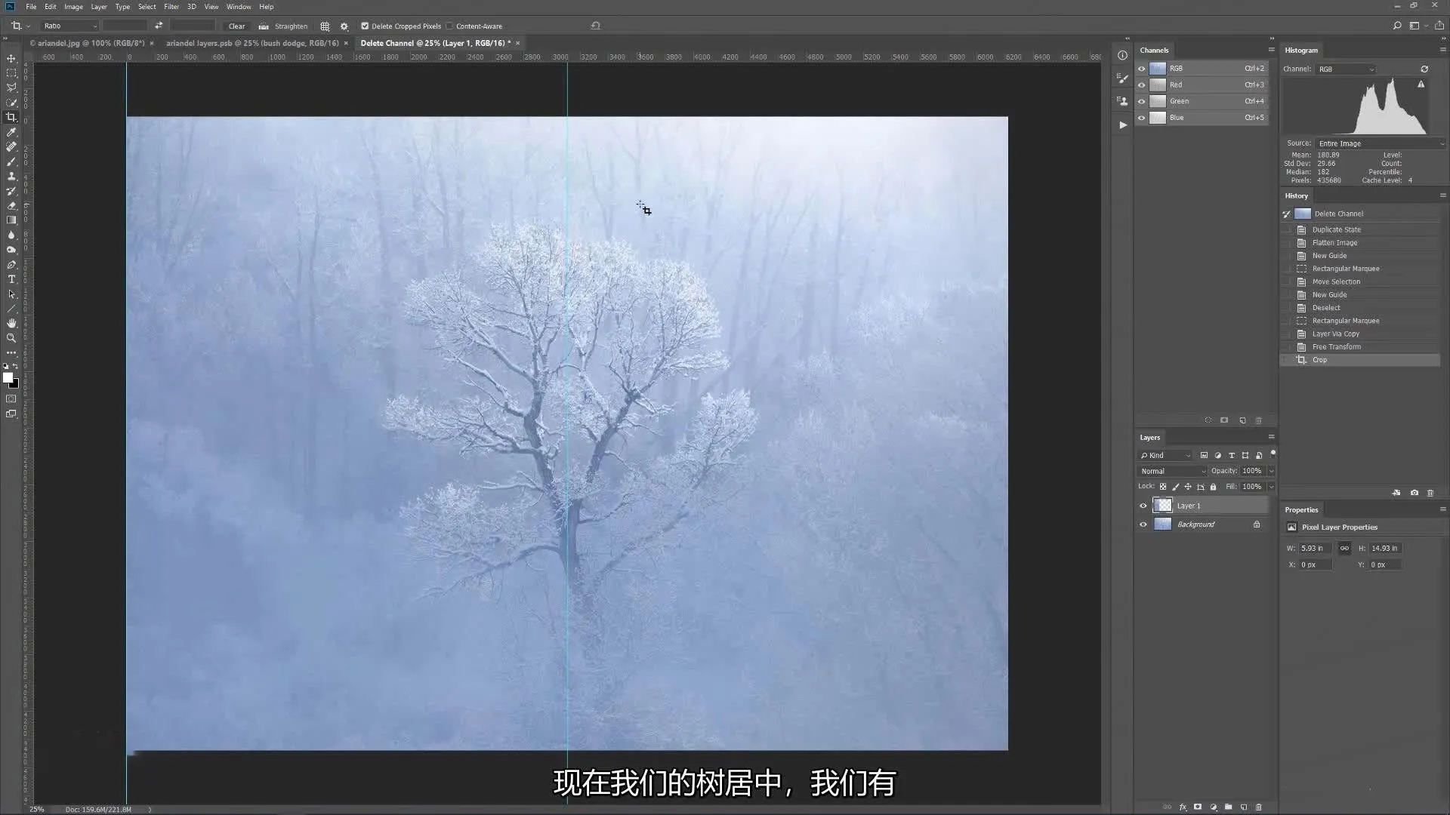Viewport: 1450px width, 815px height.
Task: Click the Clear button in toolbar
Action: click(237, 26)
